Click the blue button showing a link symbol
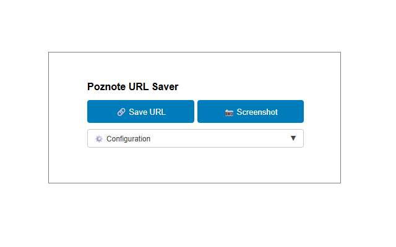396x247 pixels. tap(140, 111)
